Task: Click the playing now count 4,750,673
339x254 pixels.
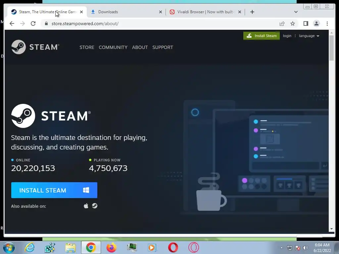Action: click(x=108, y=168)
